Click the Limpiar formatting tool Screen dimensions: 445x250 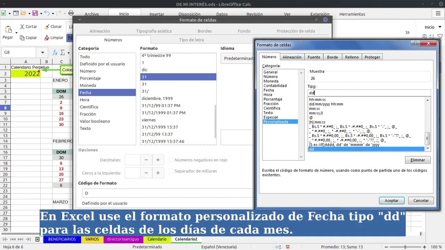[54, 37]
